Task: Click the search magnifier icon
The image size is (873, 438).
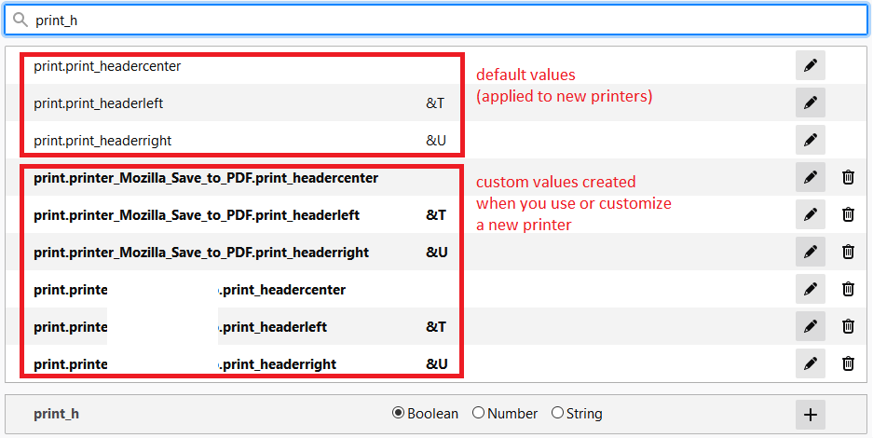Action: click(x=20, y=19)
